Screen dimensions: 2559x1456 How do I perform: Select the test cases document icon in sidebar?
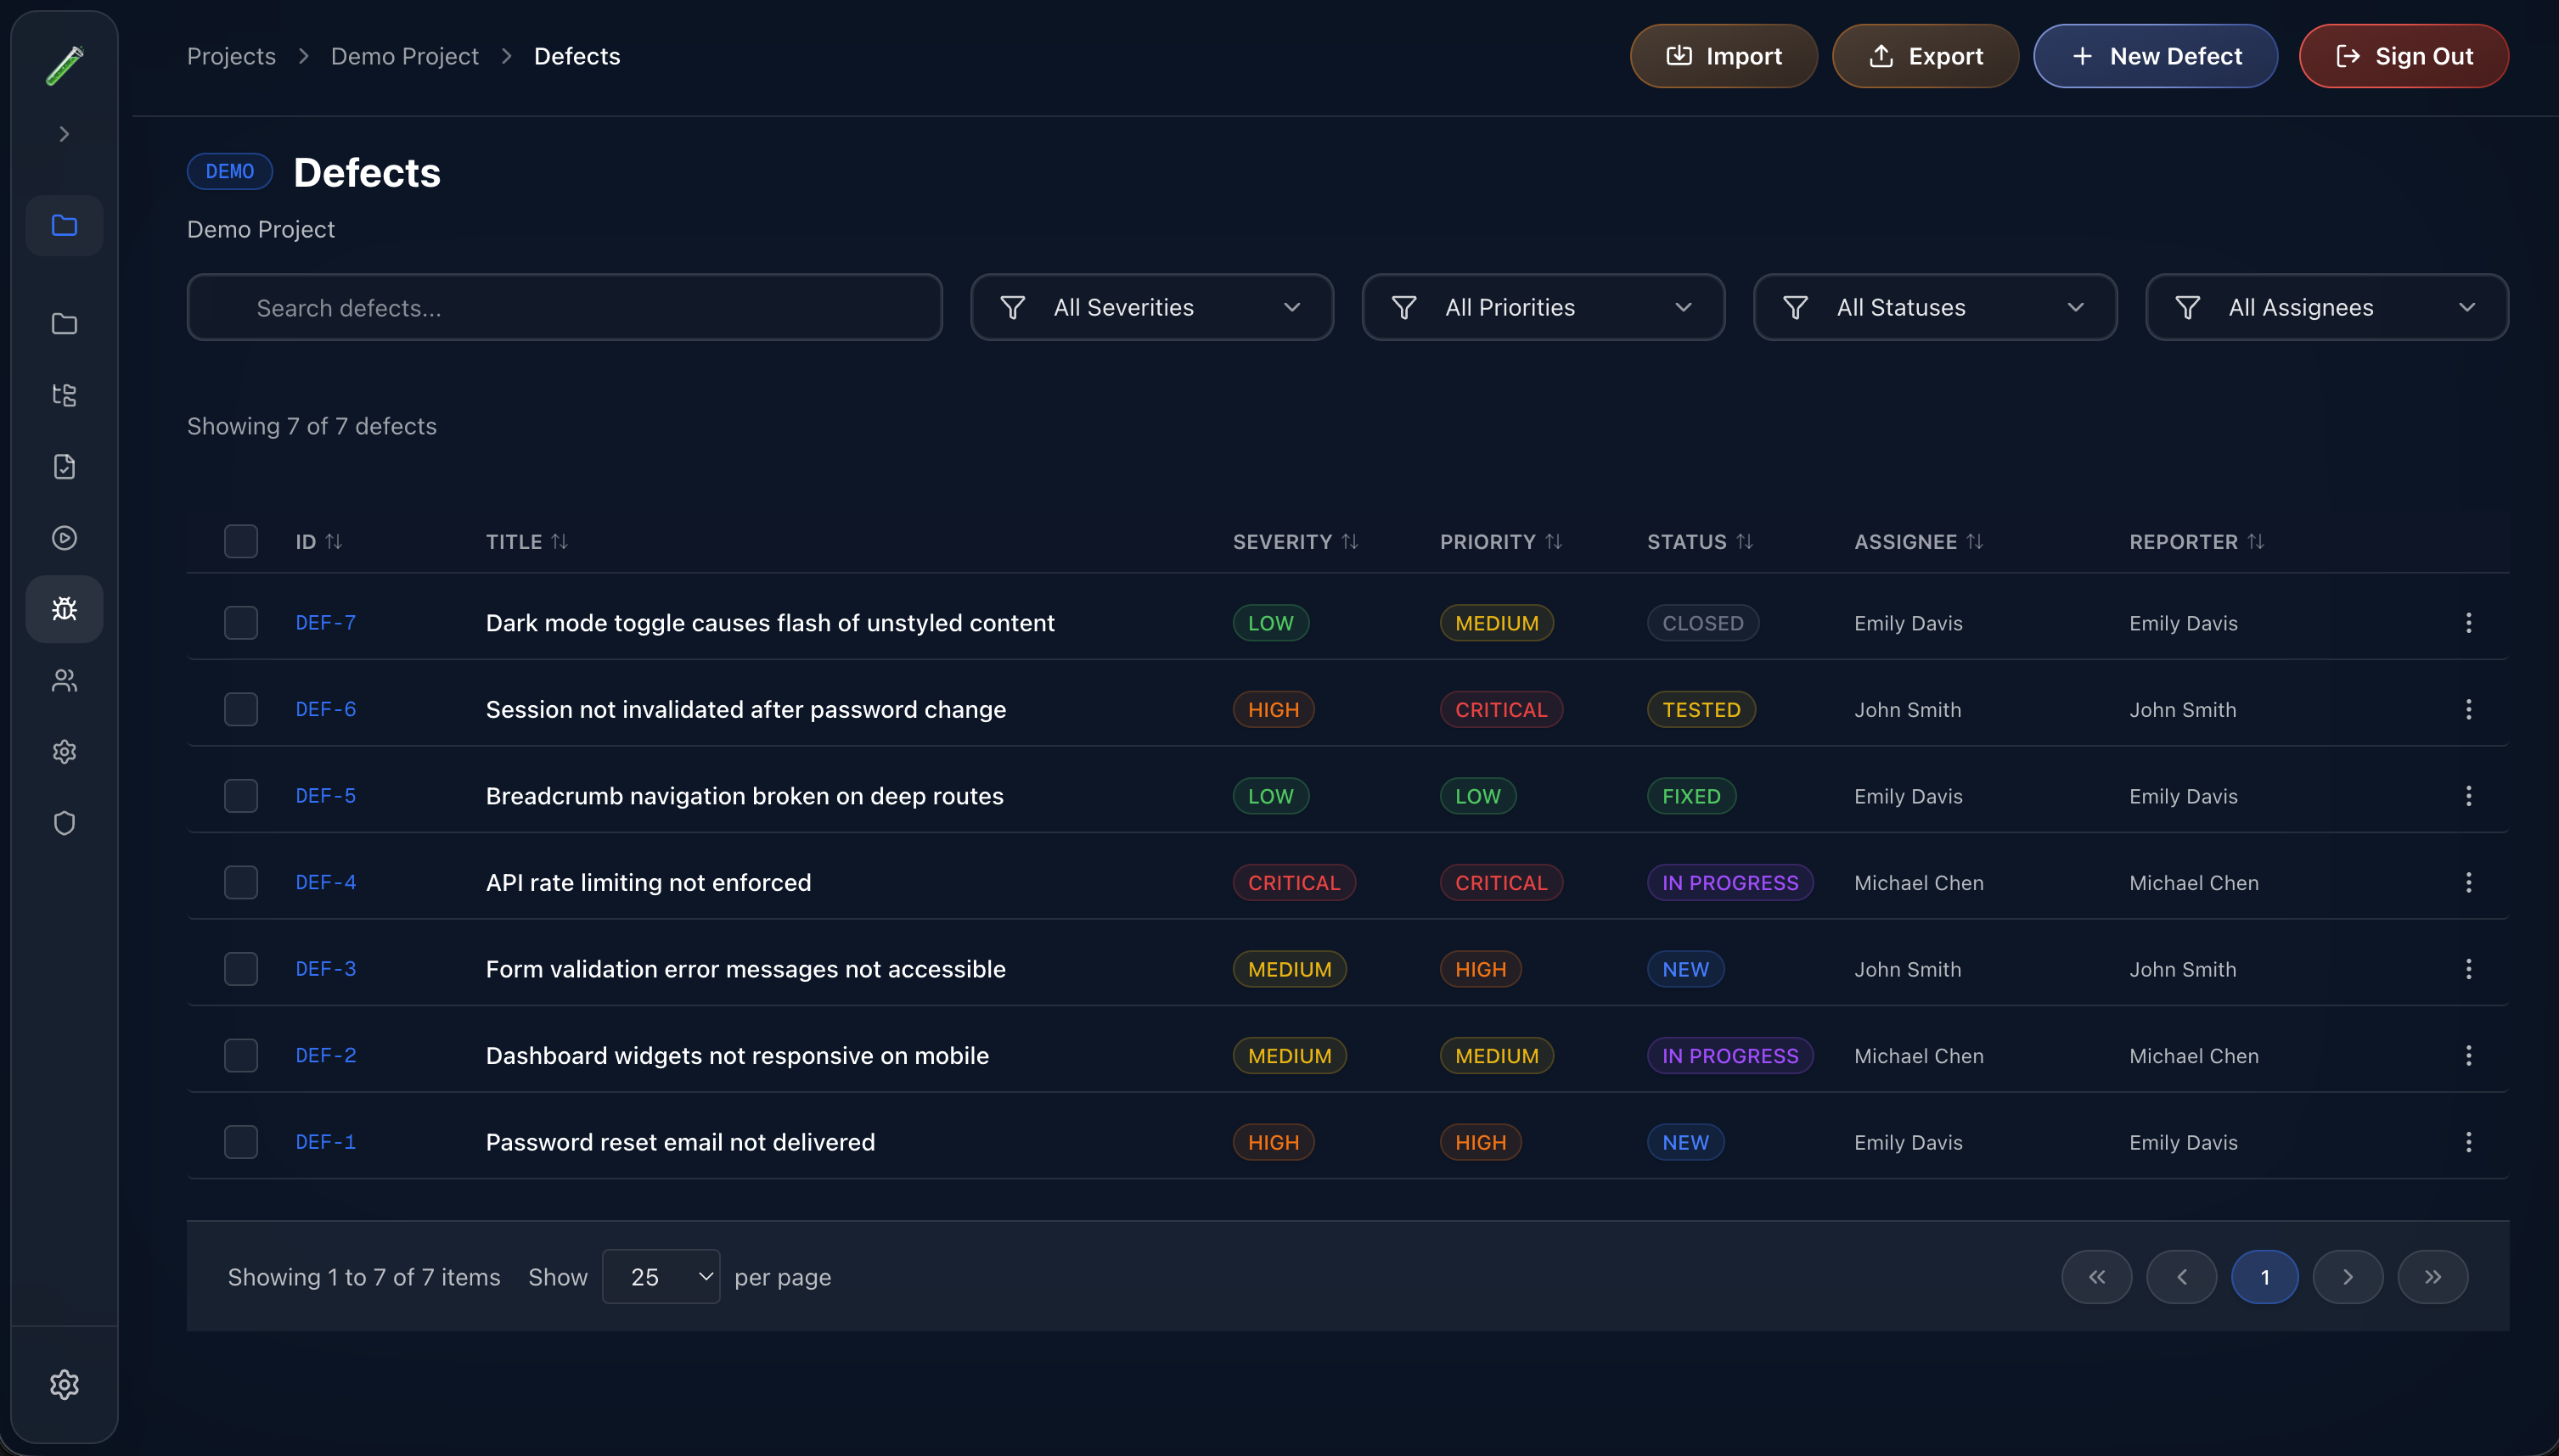(x=64, y=466)
